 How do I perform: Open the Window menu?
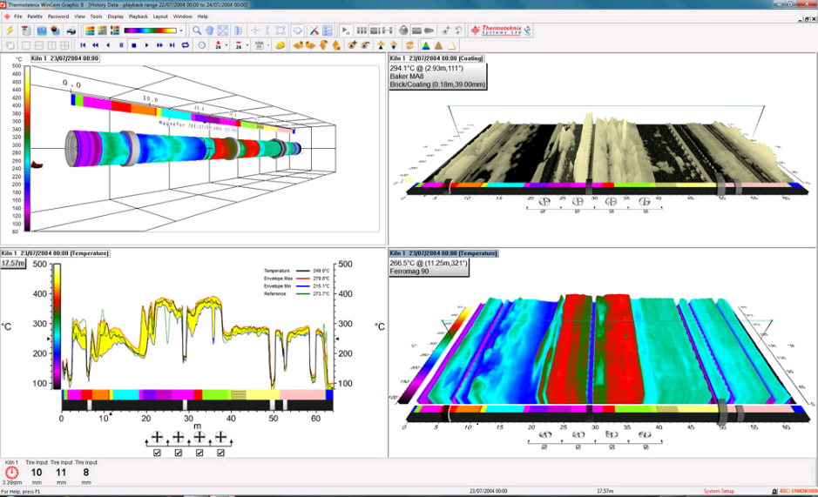click(183, 17)
